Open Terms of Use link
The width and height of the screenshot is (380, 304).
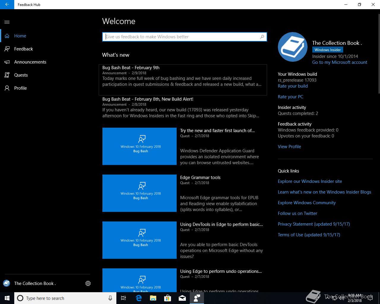[x=309, y=235]
